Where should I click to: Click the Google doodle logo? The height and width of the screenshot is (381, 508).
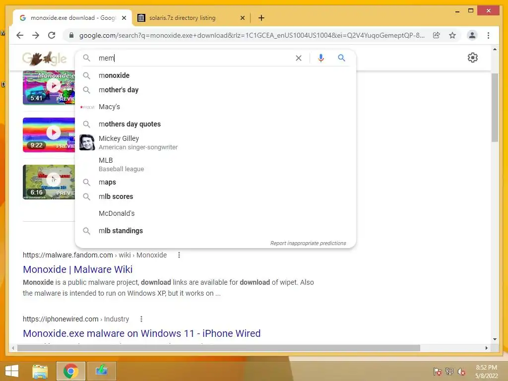(x=44, y=59)
